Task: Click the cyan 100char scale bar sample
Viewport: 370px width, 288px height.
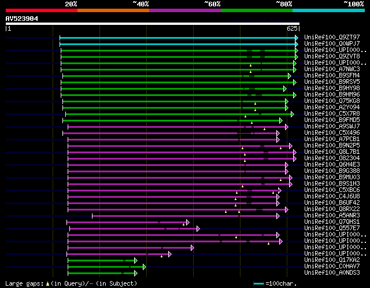Action: tap(258, 283)
